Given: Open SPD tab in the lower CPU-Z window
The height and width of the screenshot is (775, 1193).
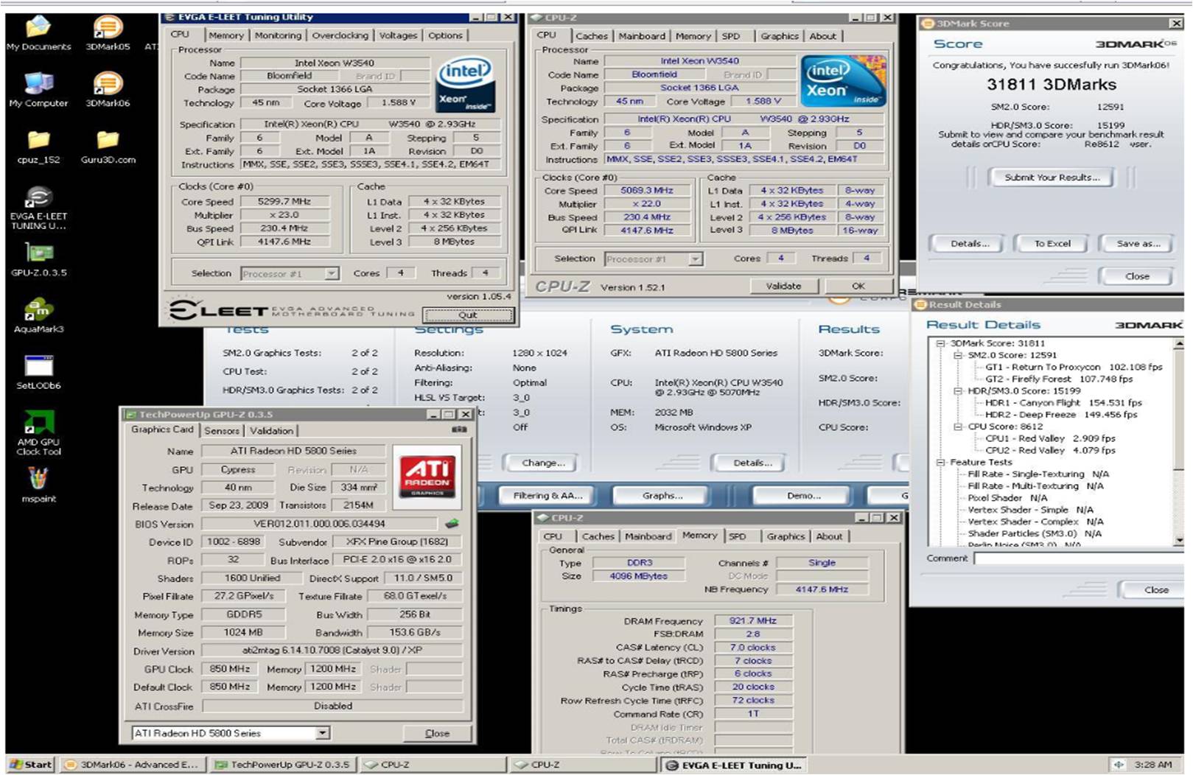Looking at the screenshot, I should coord(737,536).
